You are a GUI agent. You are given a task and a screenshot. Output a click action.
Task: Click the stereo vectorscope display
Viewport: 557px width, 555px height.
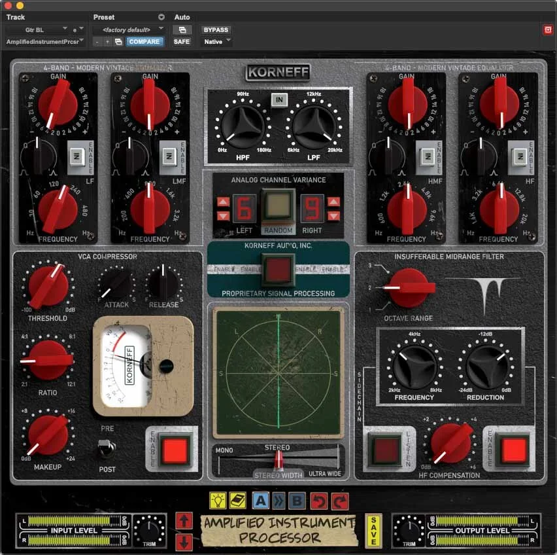point(278,373)
